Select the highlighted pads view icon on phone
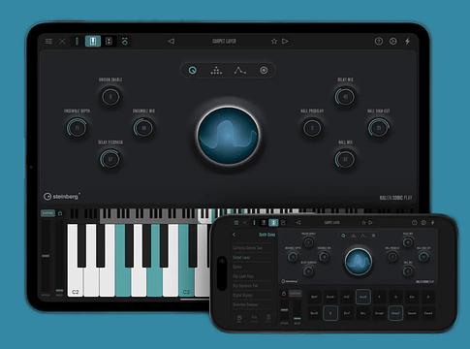470x349 pixels. 274,223
